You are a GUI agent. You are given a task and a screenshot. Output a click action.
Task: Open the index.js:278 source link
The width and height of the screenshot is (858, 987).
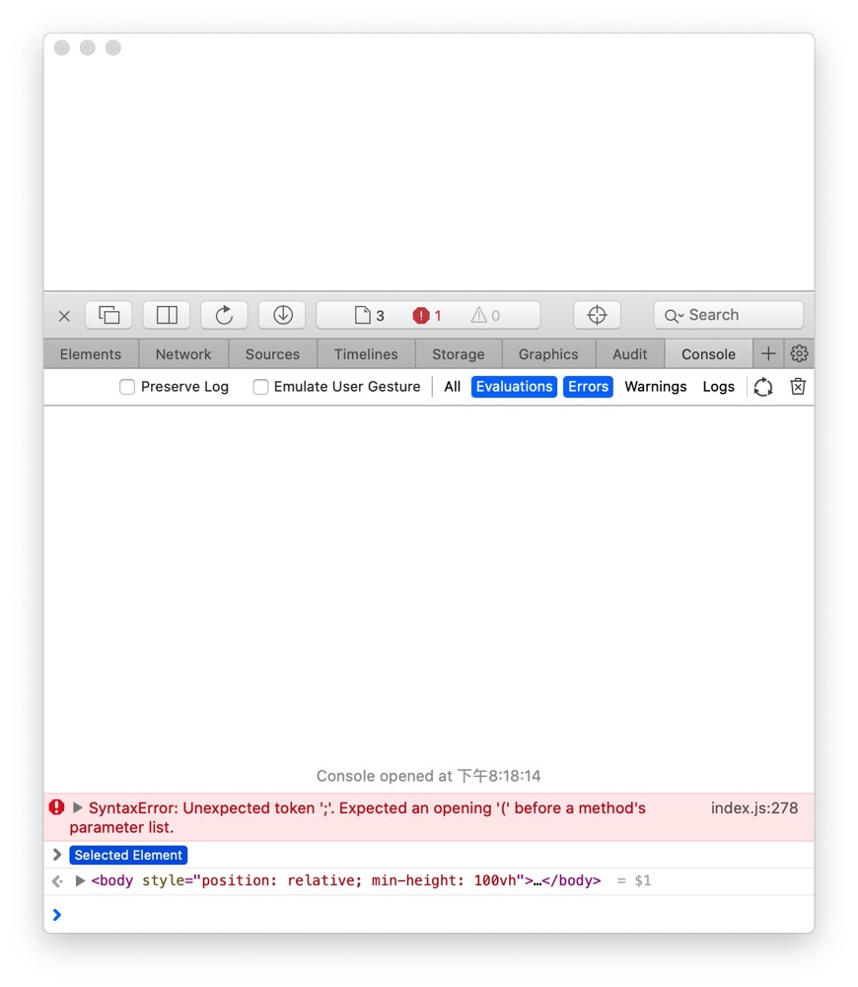tap(754, 808)
